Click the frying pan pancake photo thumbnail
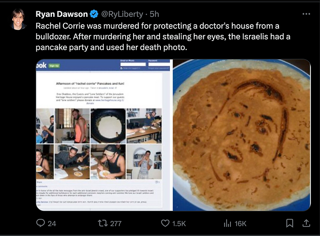 (x=108, y=126)
